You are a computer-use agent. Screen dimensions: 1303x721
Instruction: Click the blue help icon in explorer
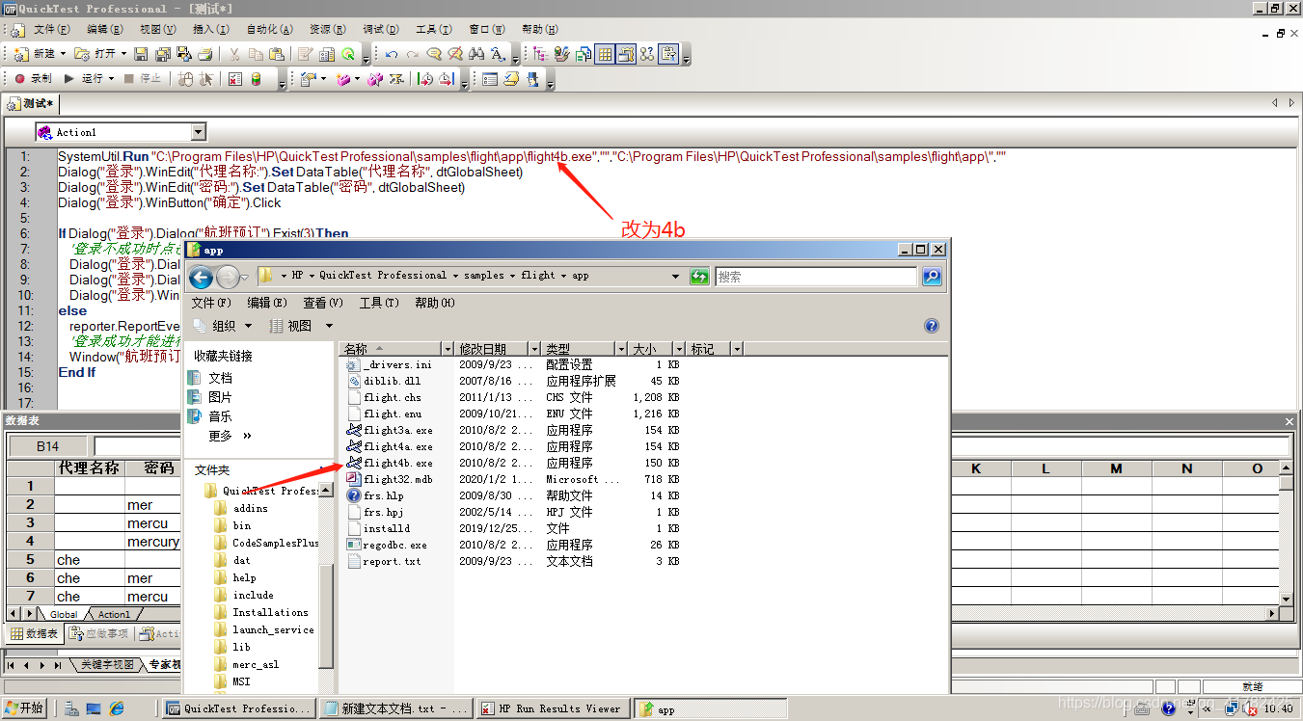tap(932, 326)
